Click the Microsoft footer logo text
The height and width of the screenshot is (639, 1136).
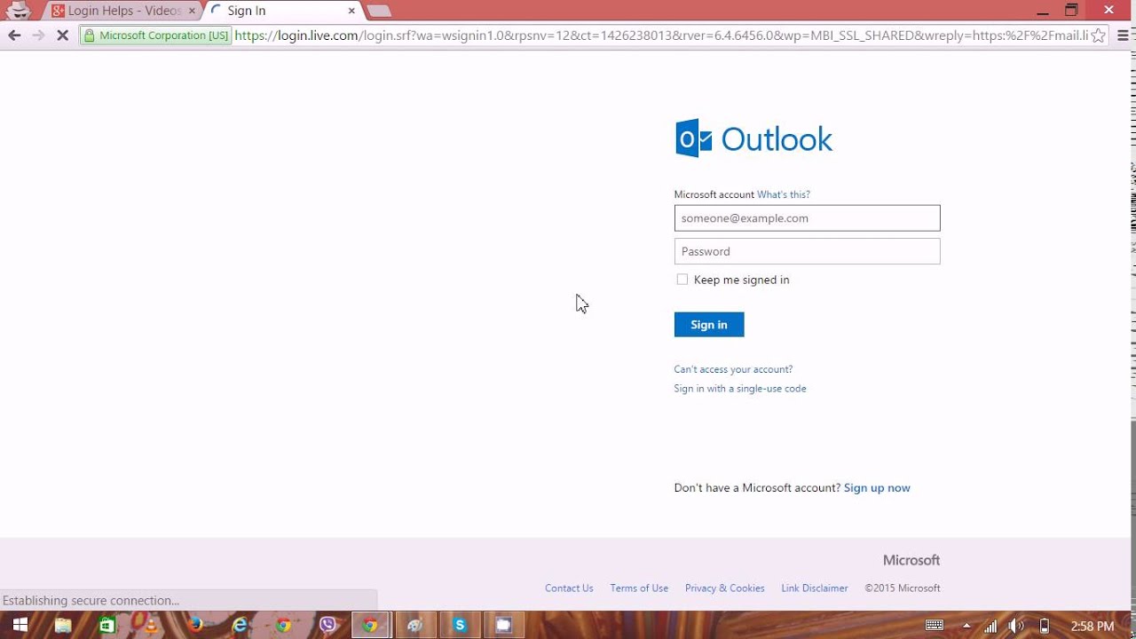(911, 560)
